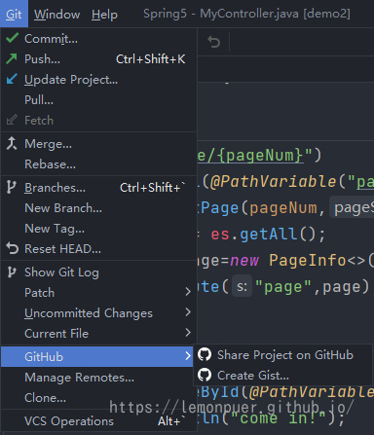Click GitHub icon beside Create Gist
The image size is (374, 435).
[205, 375]
